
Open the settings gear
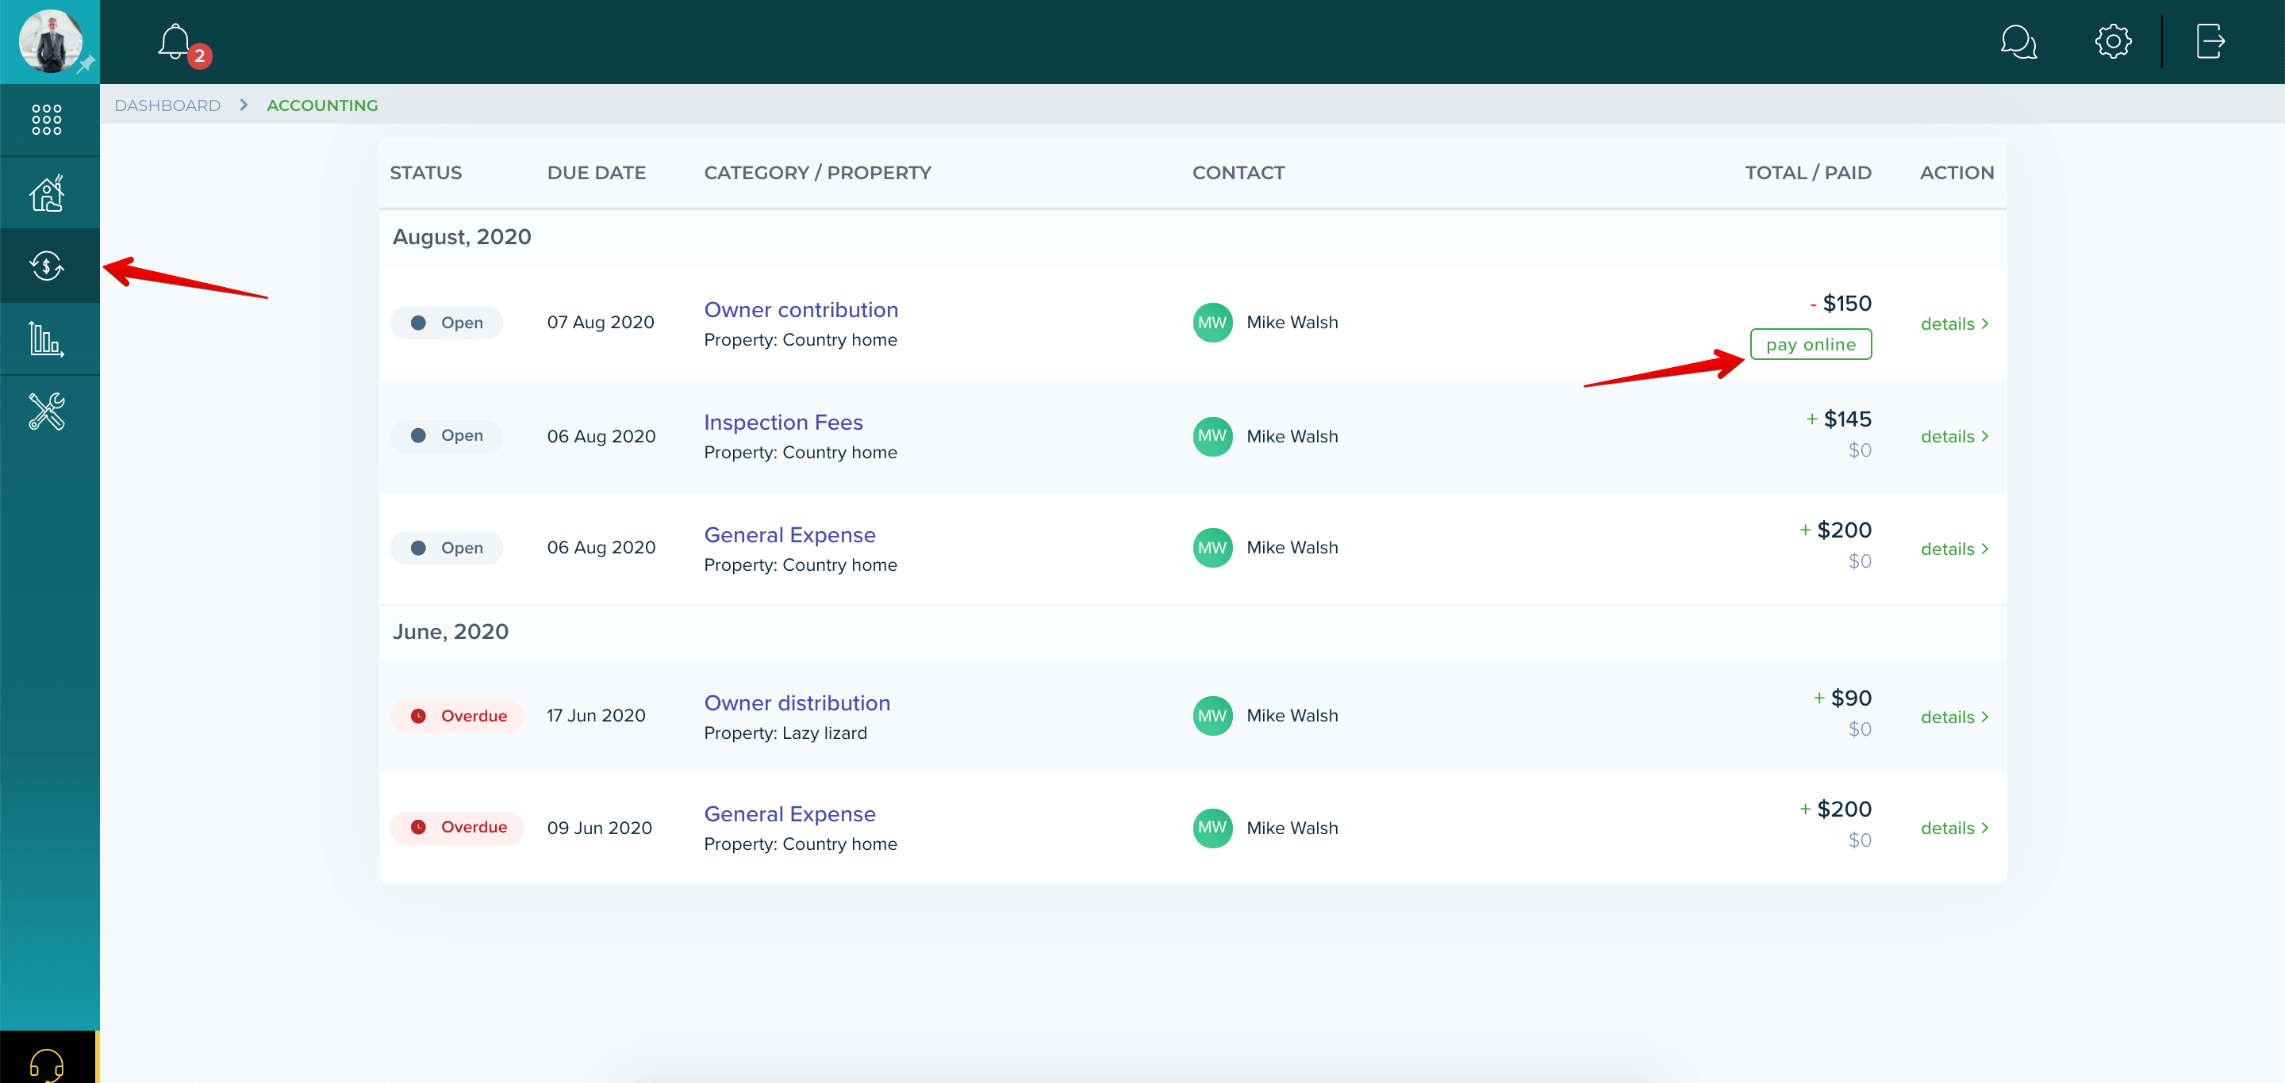point(2113,40)
